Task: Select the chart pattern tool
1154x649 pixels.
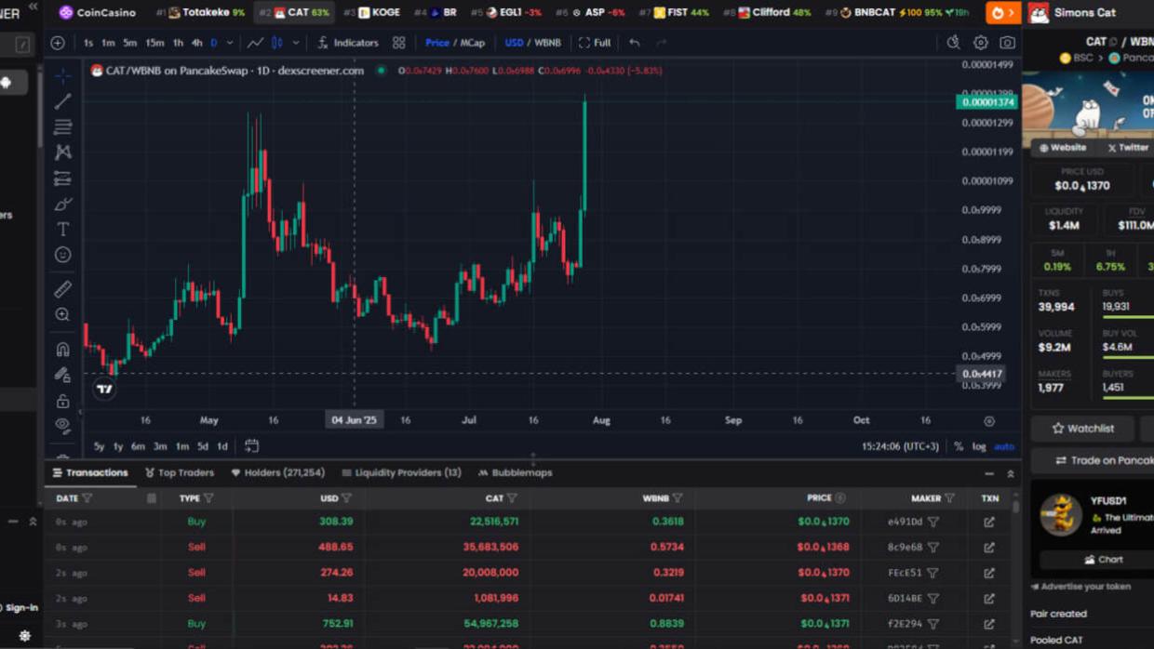Action: (62, 152)
